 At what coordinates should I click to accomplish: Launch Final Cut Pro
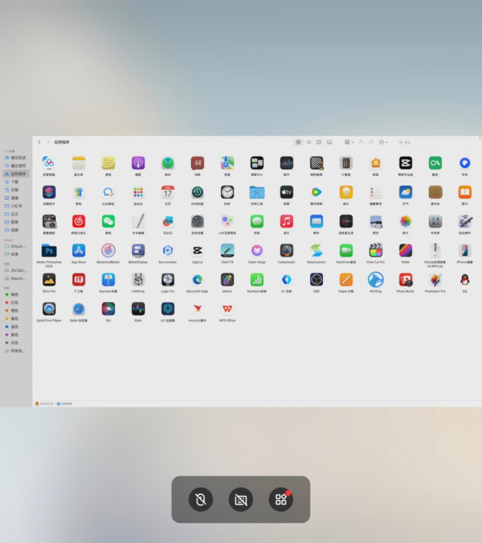[x=375, y=251]
